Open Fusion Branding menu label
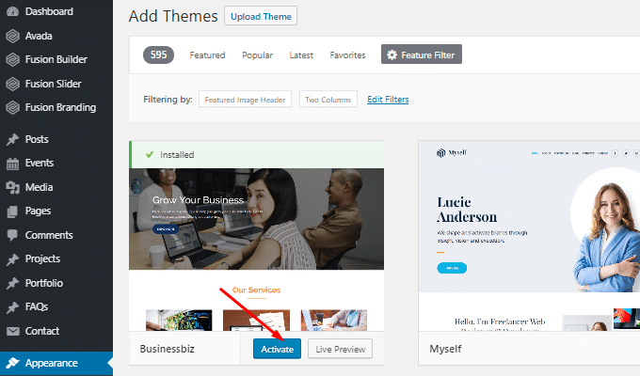This screenshot has width=640, height=376. (61, 108)
